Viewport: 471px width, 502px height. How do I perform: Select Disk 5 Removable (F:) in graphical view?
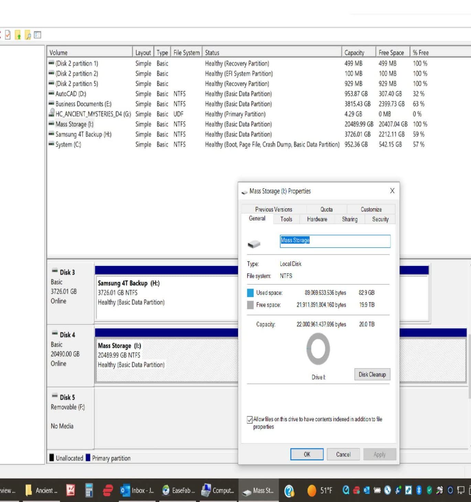(70, 418)
